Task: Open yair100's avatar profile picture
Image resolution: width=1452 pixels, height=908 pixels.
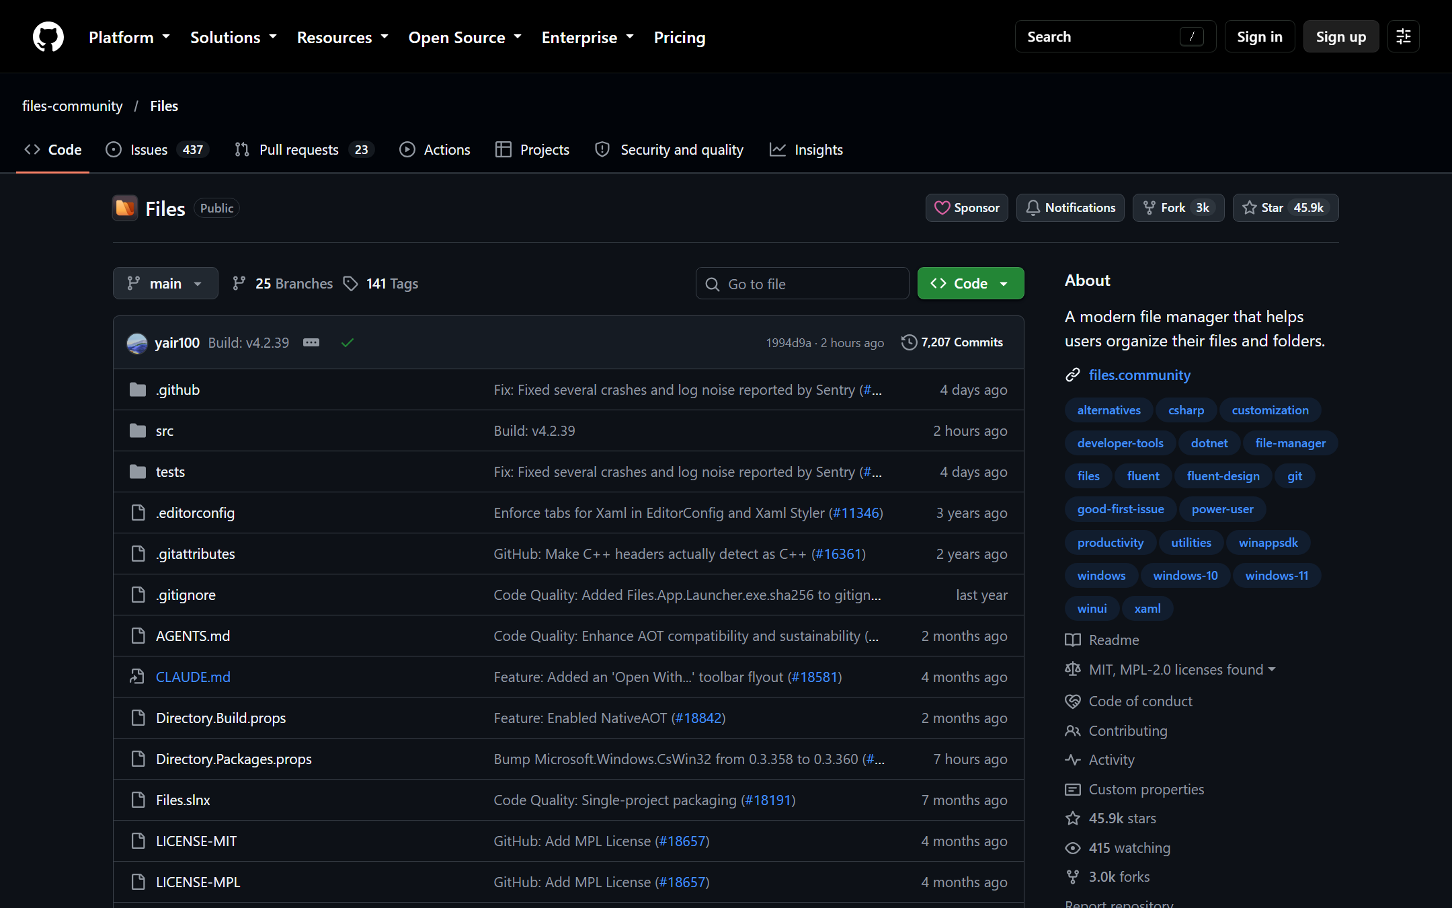Action: 137,343
